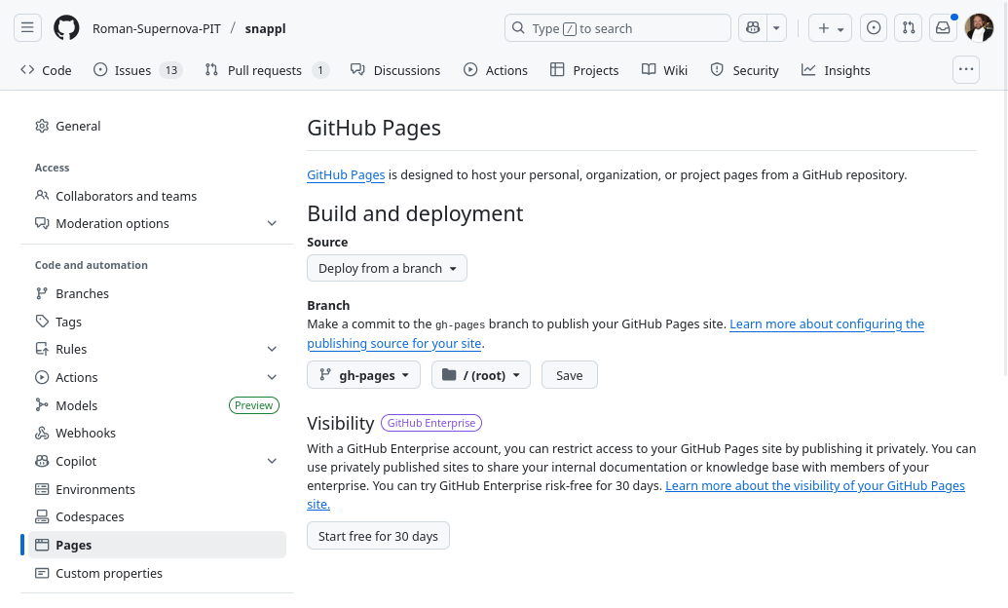Click the Preview badge beside Models
The height and width of the screenshot is (608, 1008).
(254, 405)
